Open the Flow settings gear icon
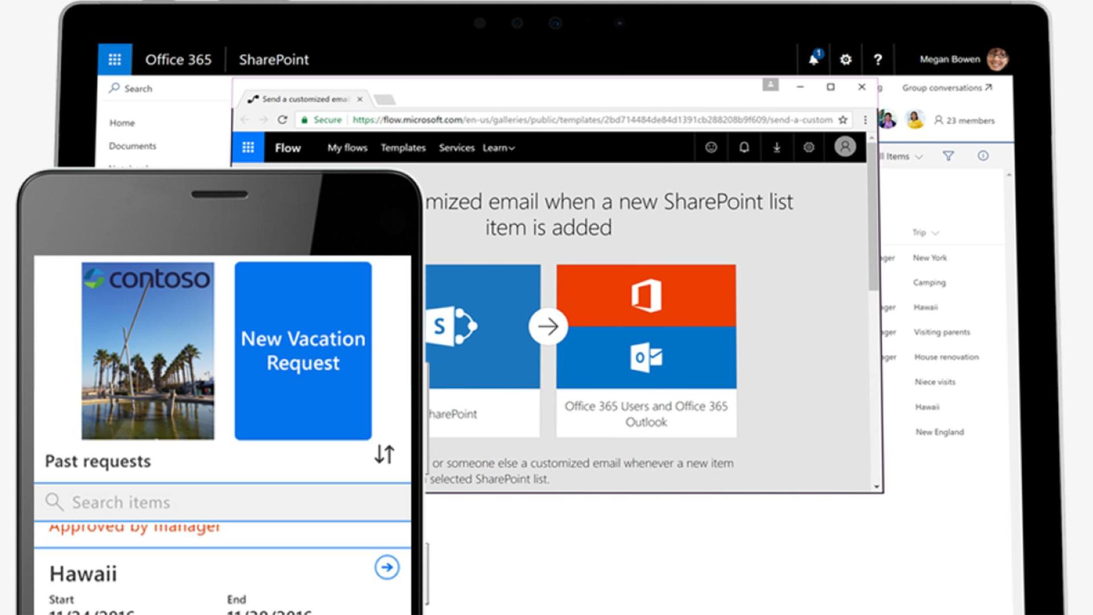The height and width of the screenshot is (615, 1093). coord(809,147)
